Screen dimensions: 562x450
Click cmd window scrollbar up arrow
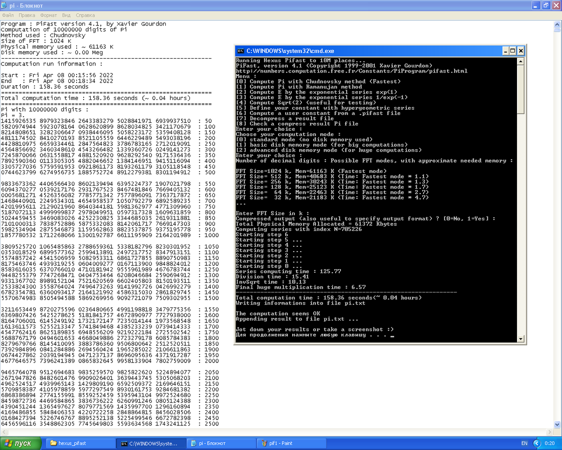(x=520, y=61)
